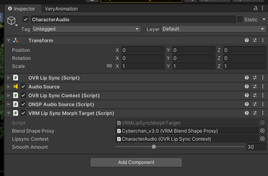
Task: Open OVR Lip Sync Context more options
Action: (263, 95)
